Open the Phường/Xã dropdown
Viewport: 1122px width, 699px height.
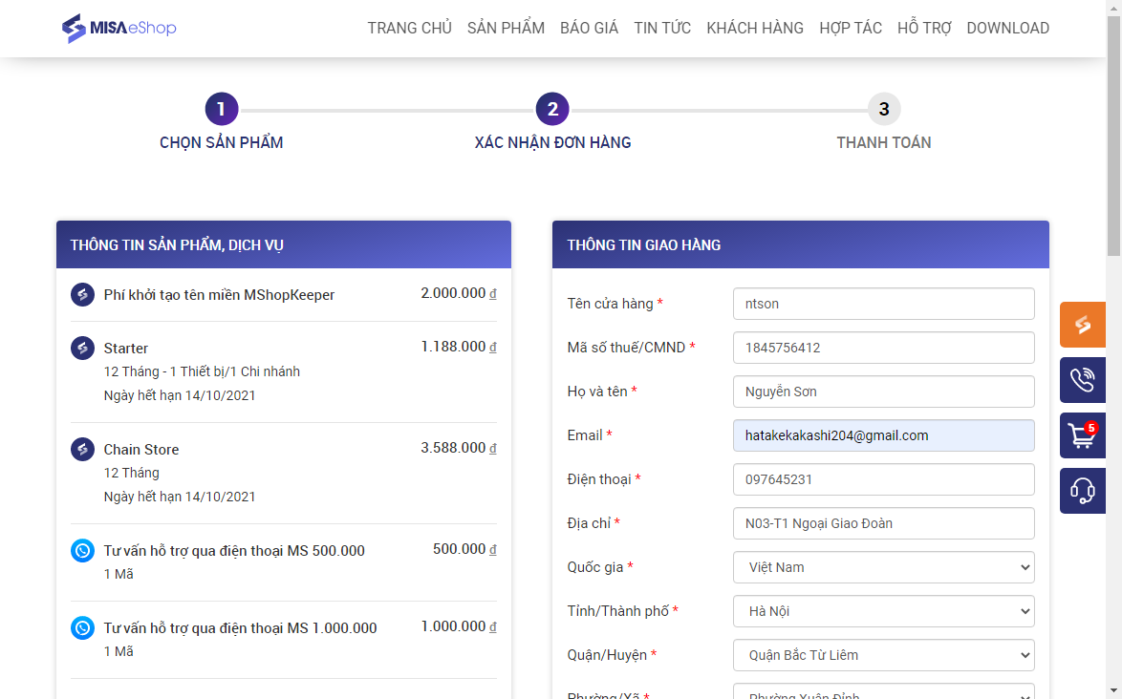[884, 692]
